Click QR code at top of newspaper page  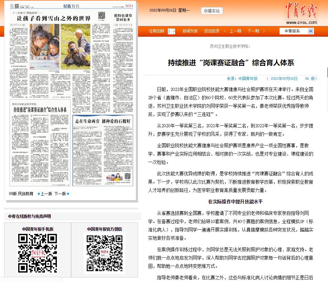point(101,16)
